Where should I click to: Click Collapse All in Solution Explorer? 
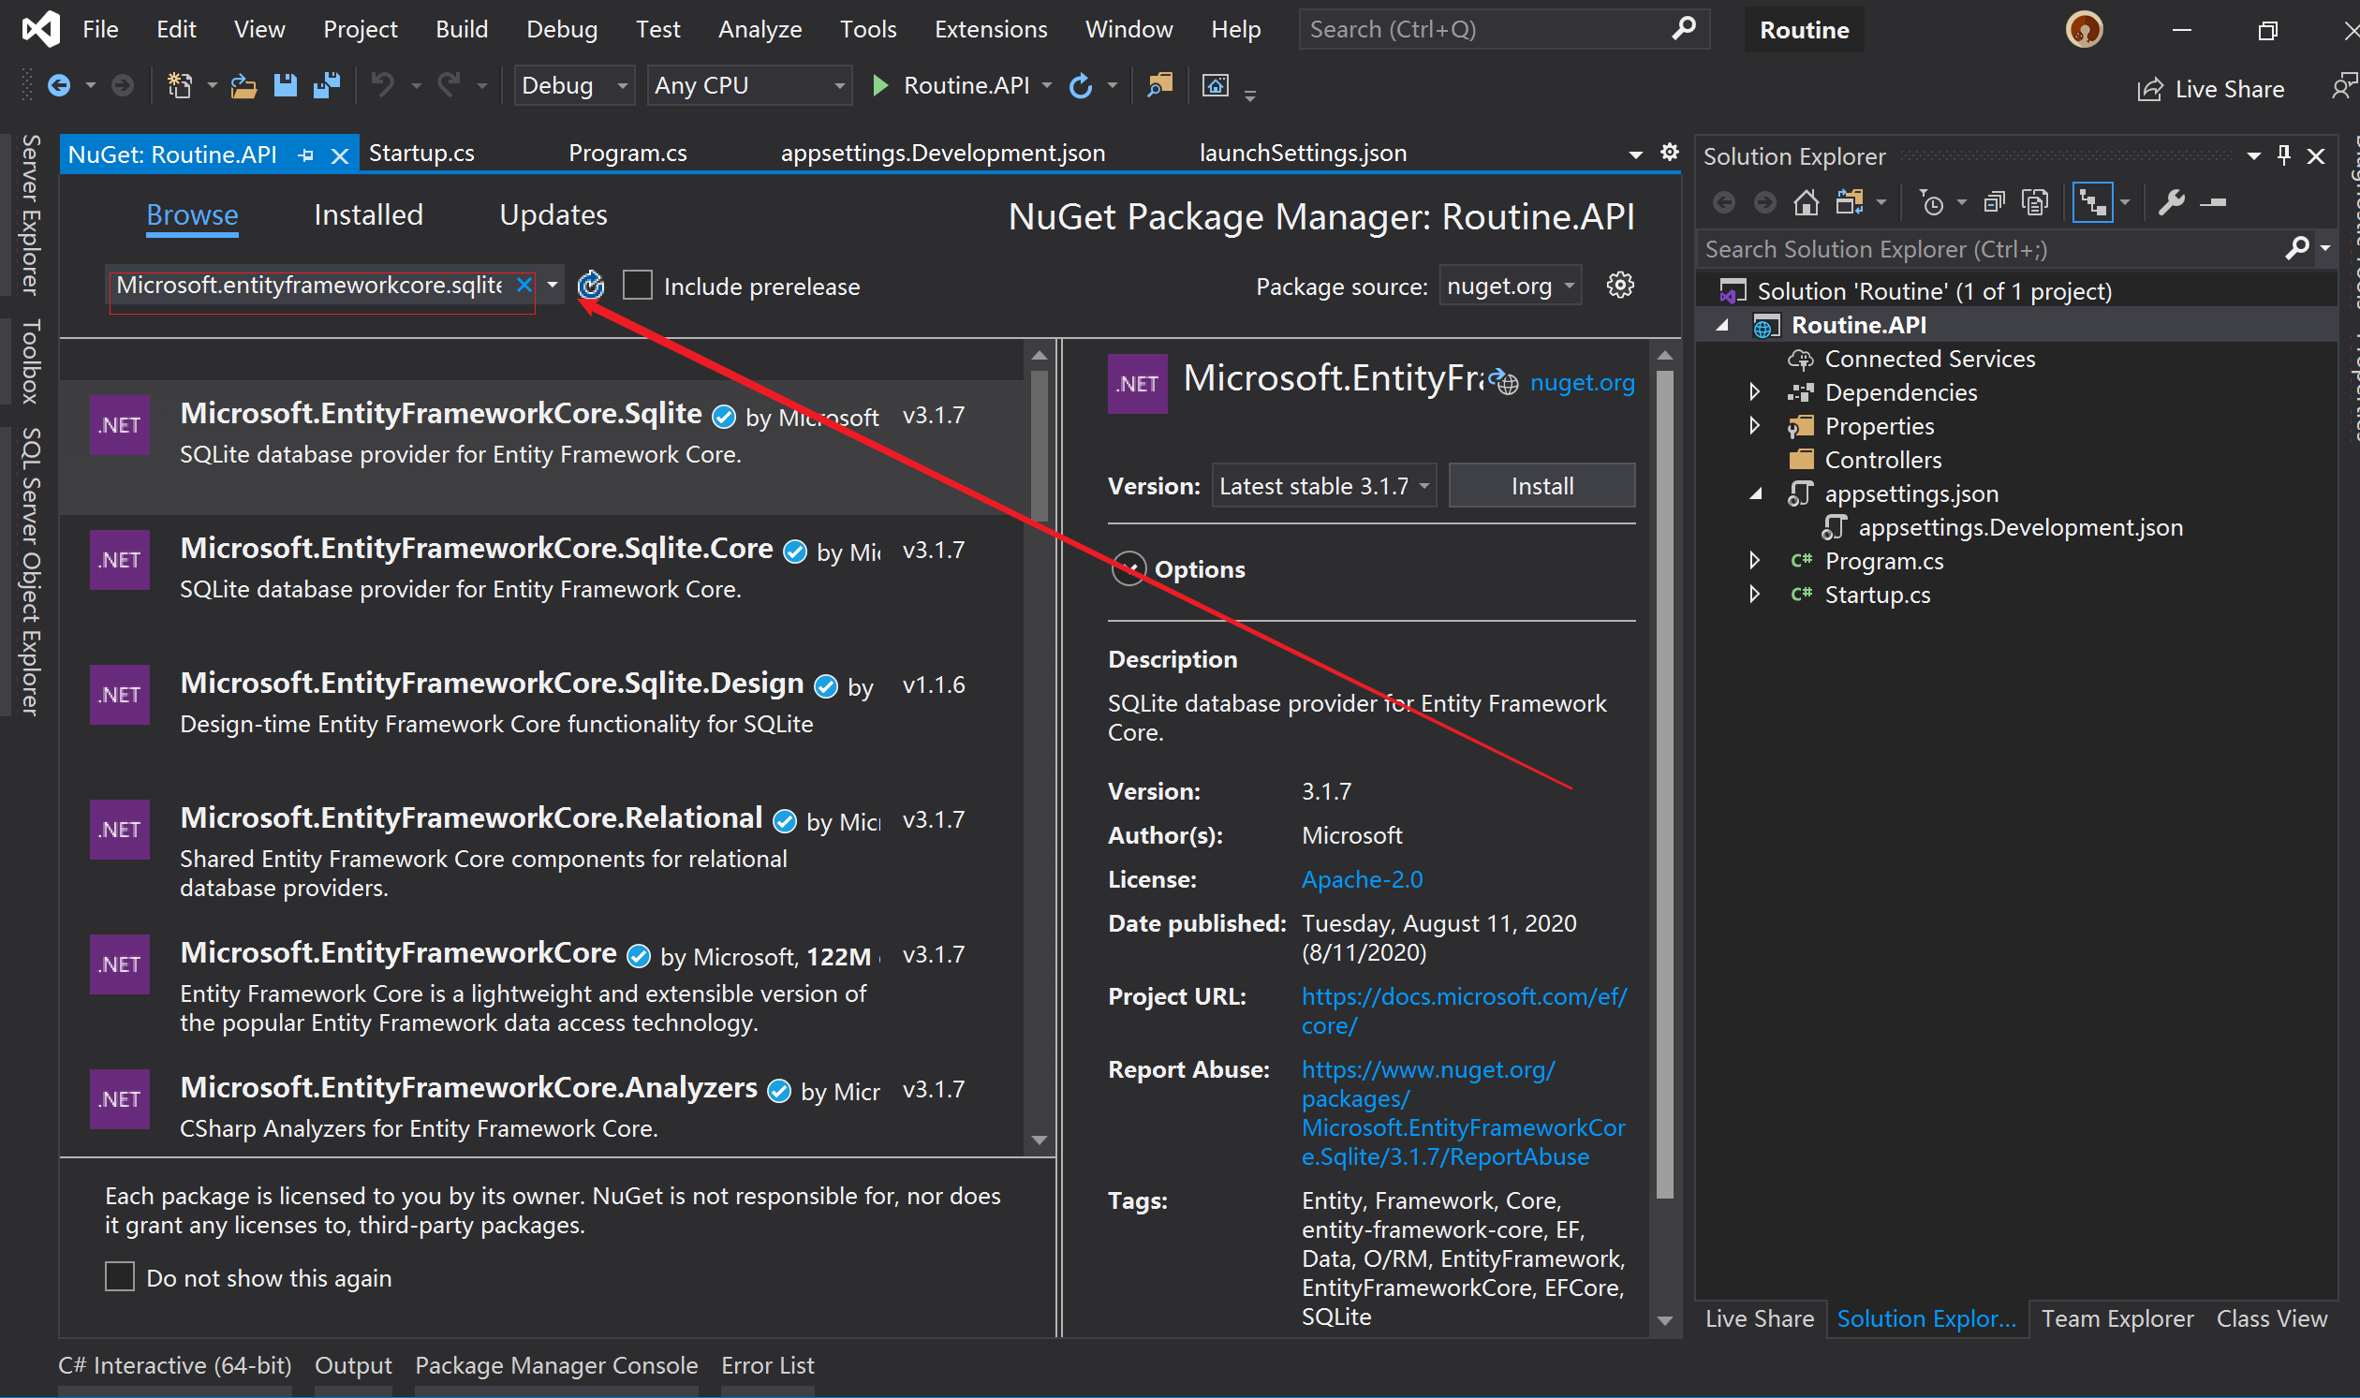[x=1995, y=202]
